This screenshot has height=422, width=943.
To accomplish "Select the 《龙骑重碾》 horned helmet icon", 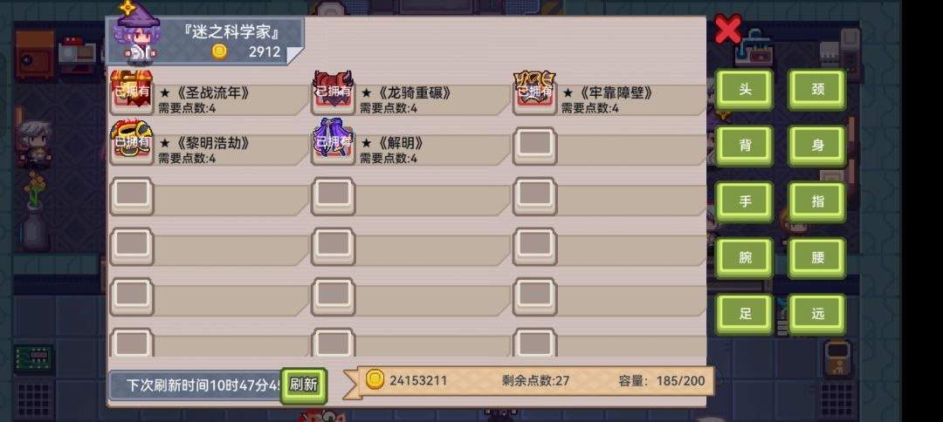I will [334, 92].
